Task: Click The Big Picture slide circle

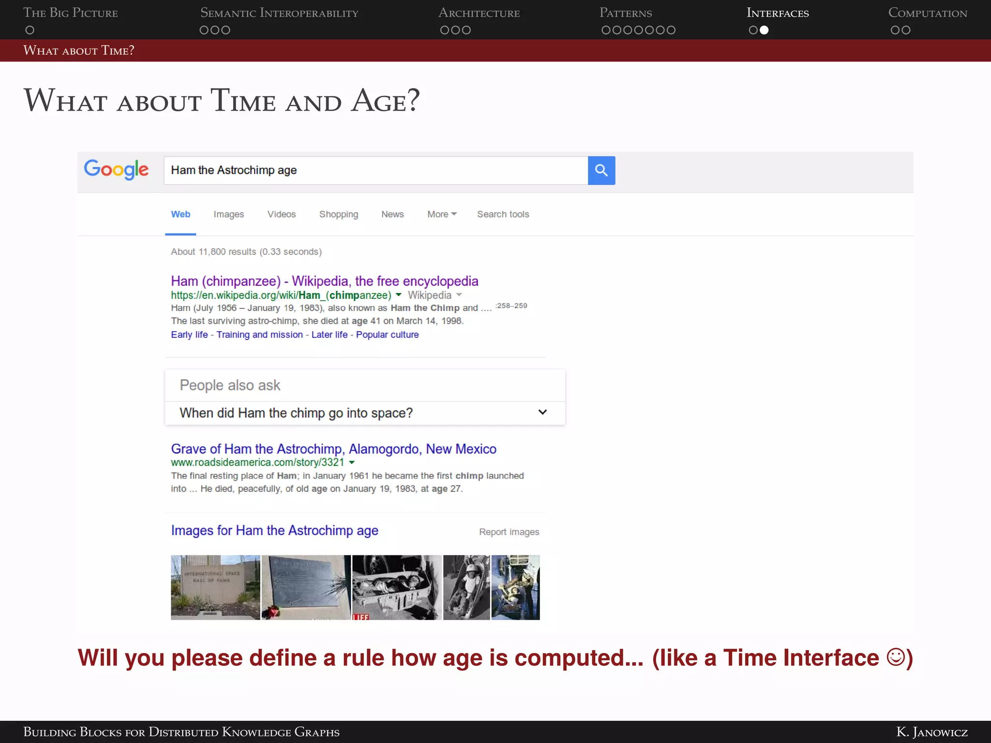Action: coord(30,30)
